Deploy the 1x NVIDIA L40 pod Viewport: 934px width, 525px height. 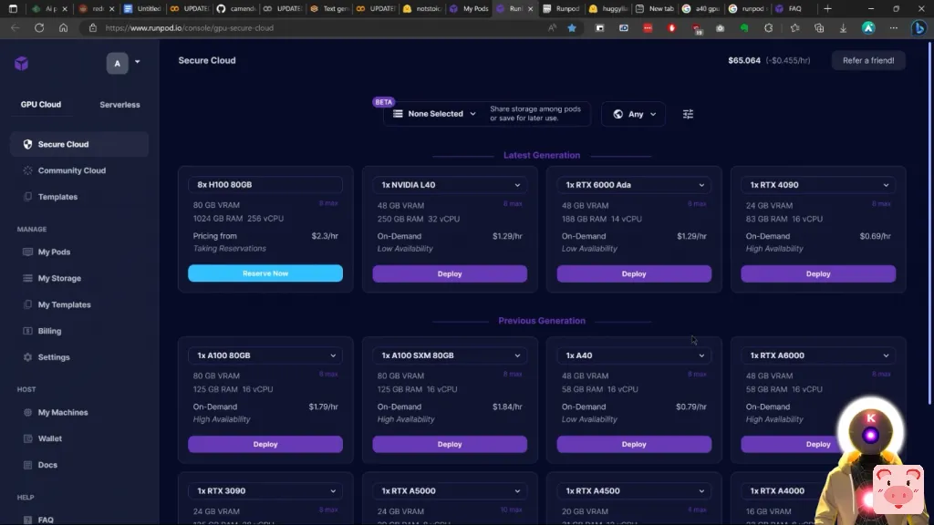coord(450,273)
